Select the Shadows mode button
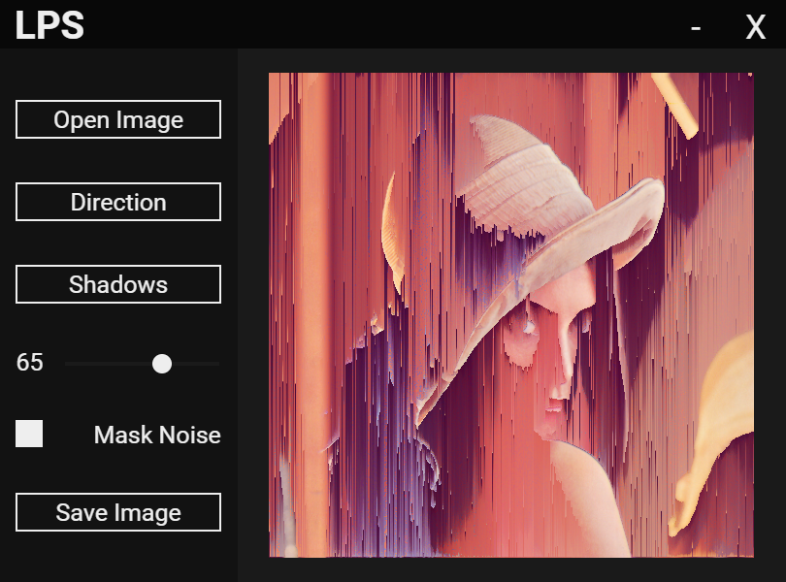 coord(118,284)
